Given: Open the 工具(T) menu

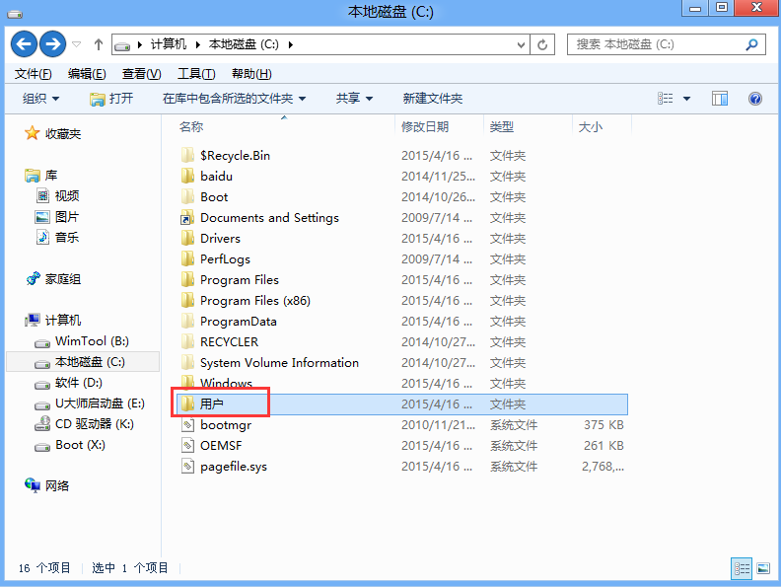Looking at the screenshot, I should pos(195,74).
